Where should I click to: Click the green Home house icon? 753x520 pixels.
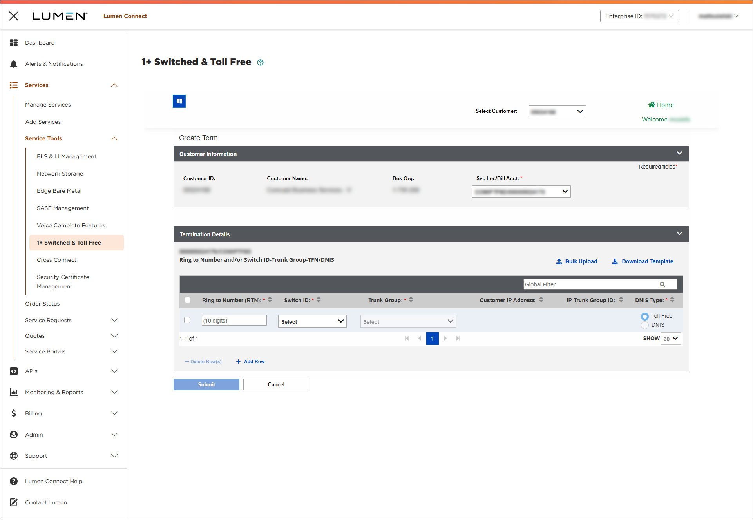tap(652, 105)
